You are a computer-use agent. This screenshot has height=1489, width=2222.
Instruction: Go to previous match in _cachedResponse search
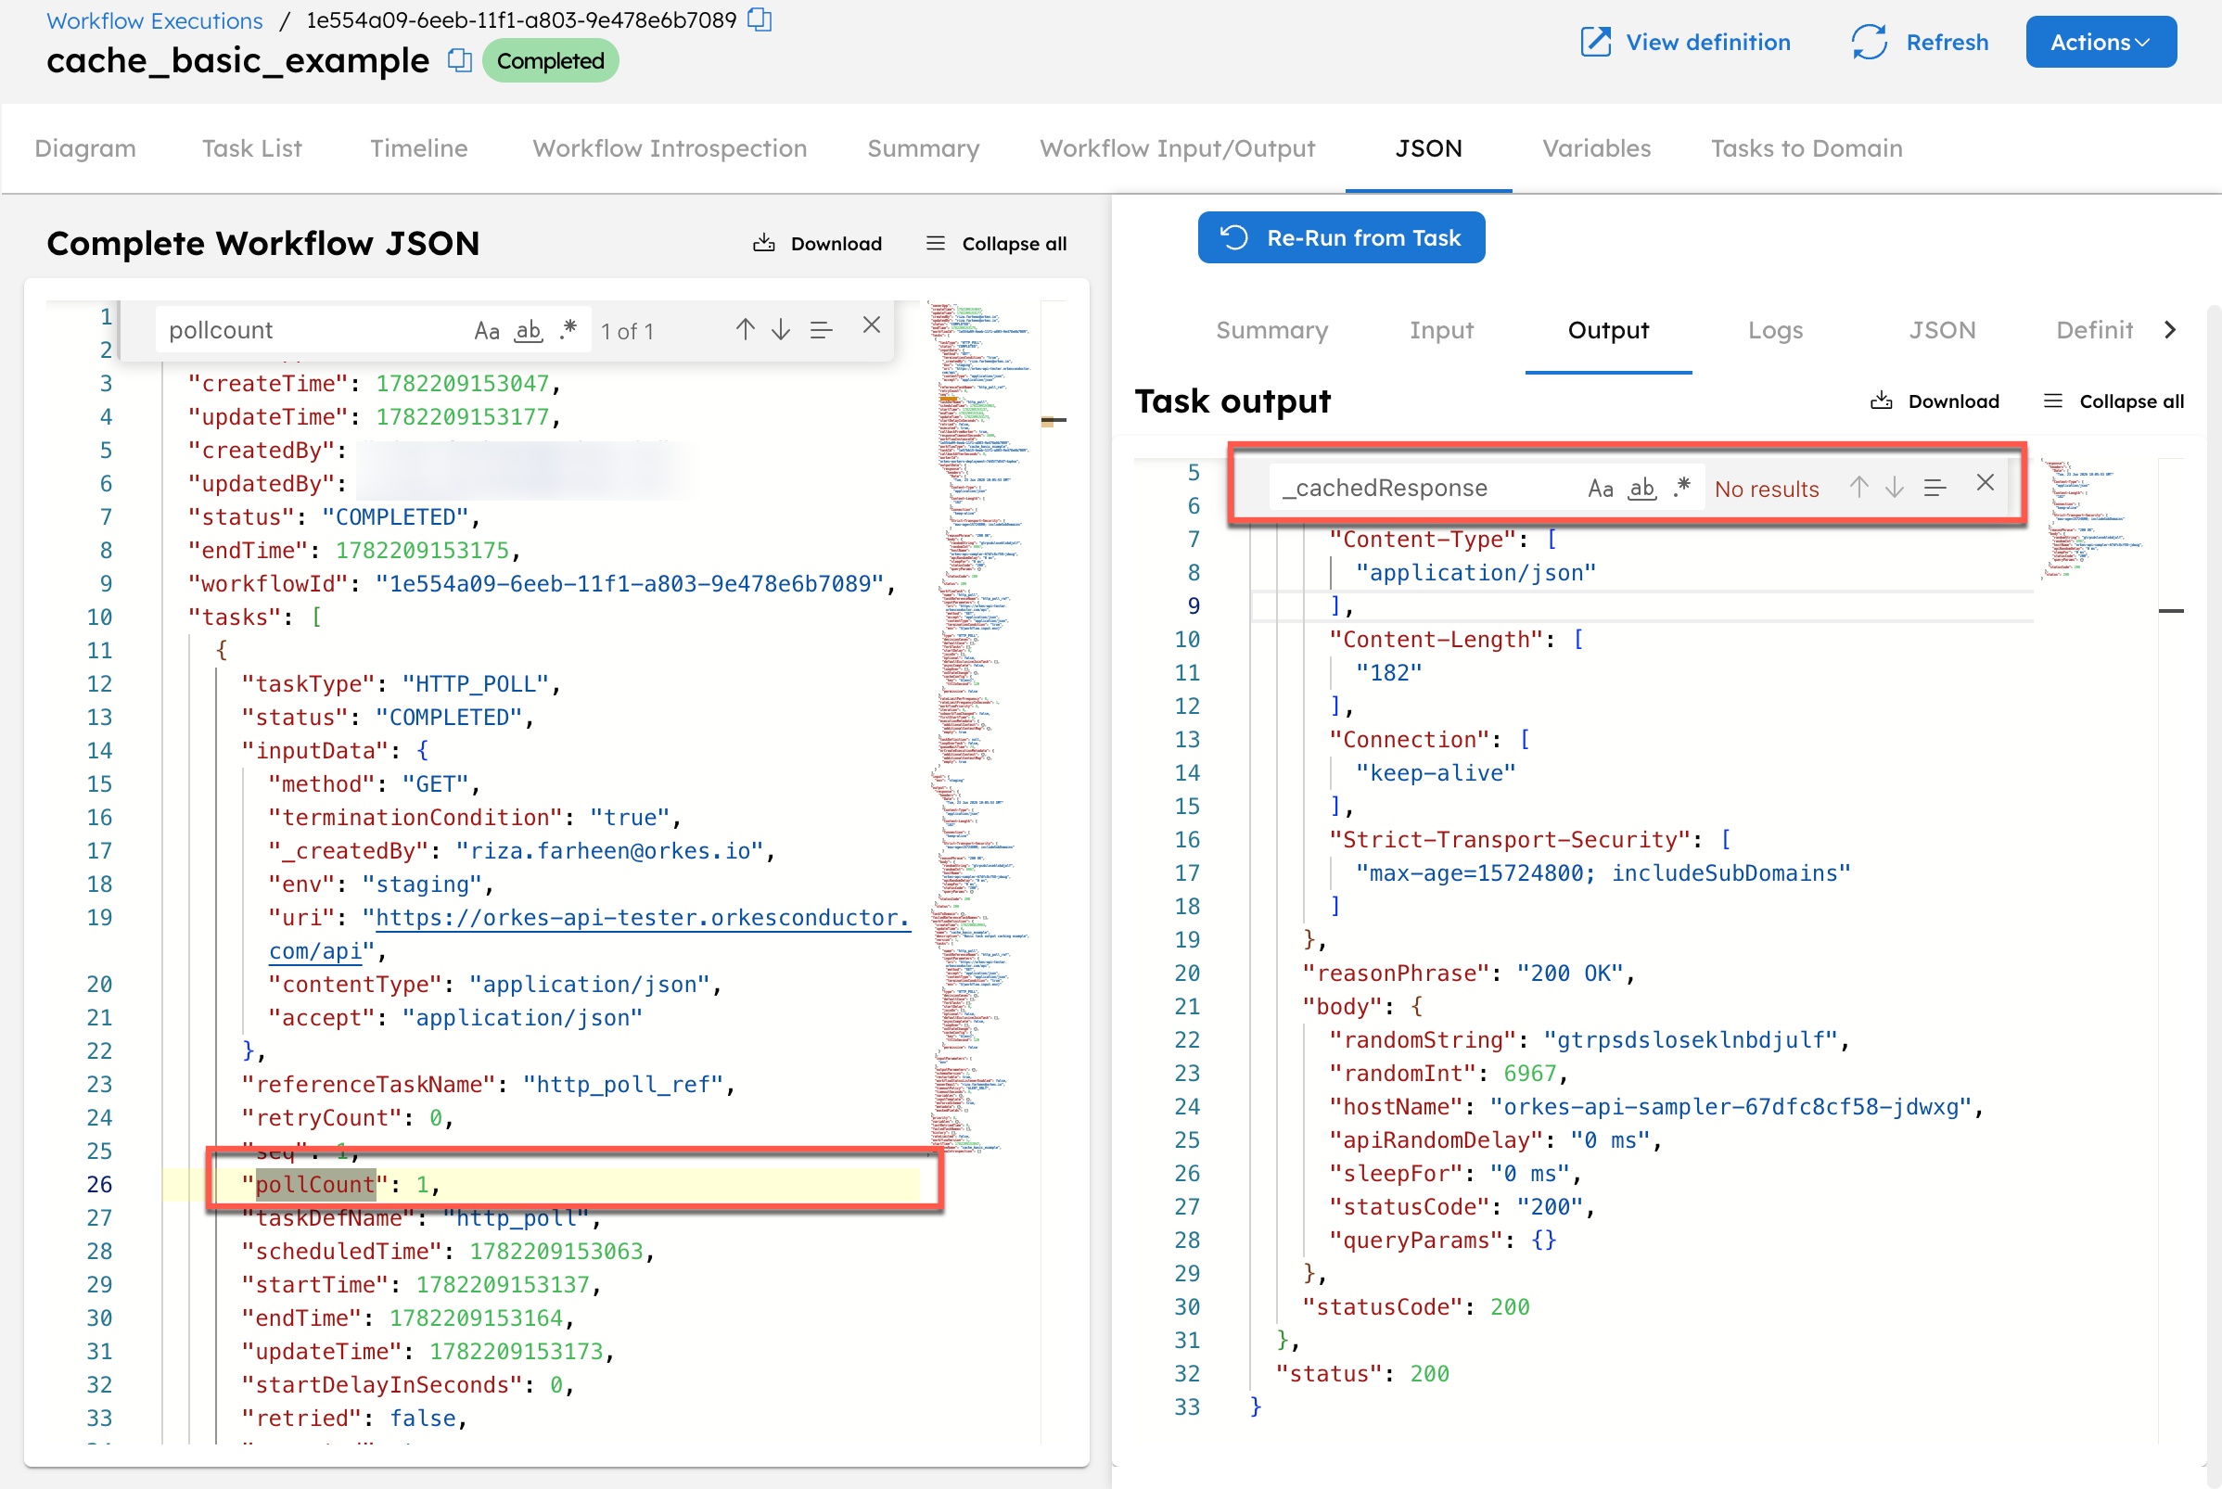tap(1859, 487)
